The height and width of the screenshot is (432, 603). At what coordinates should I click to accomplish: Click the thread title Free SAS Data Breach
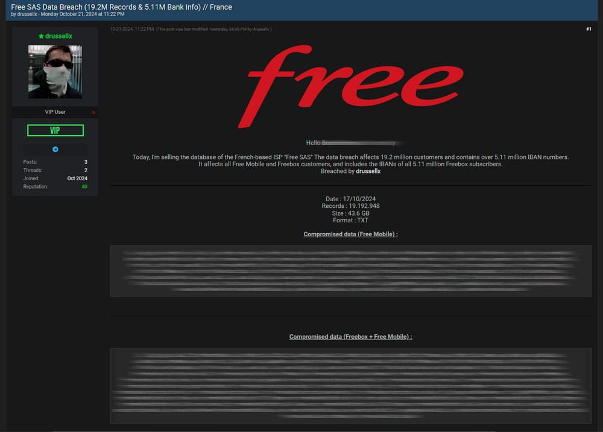click(x=122, y=7)
